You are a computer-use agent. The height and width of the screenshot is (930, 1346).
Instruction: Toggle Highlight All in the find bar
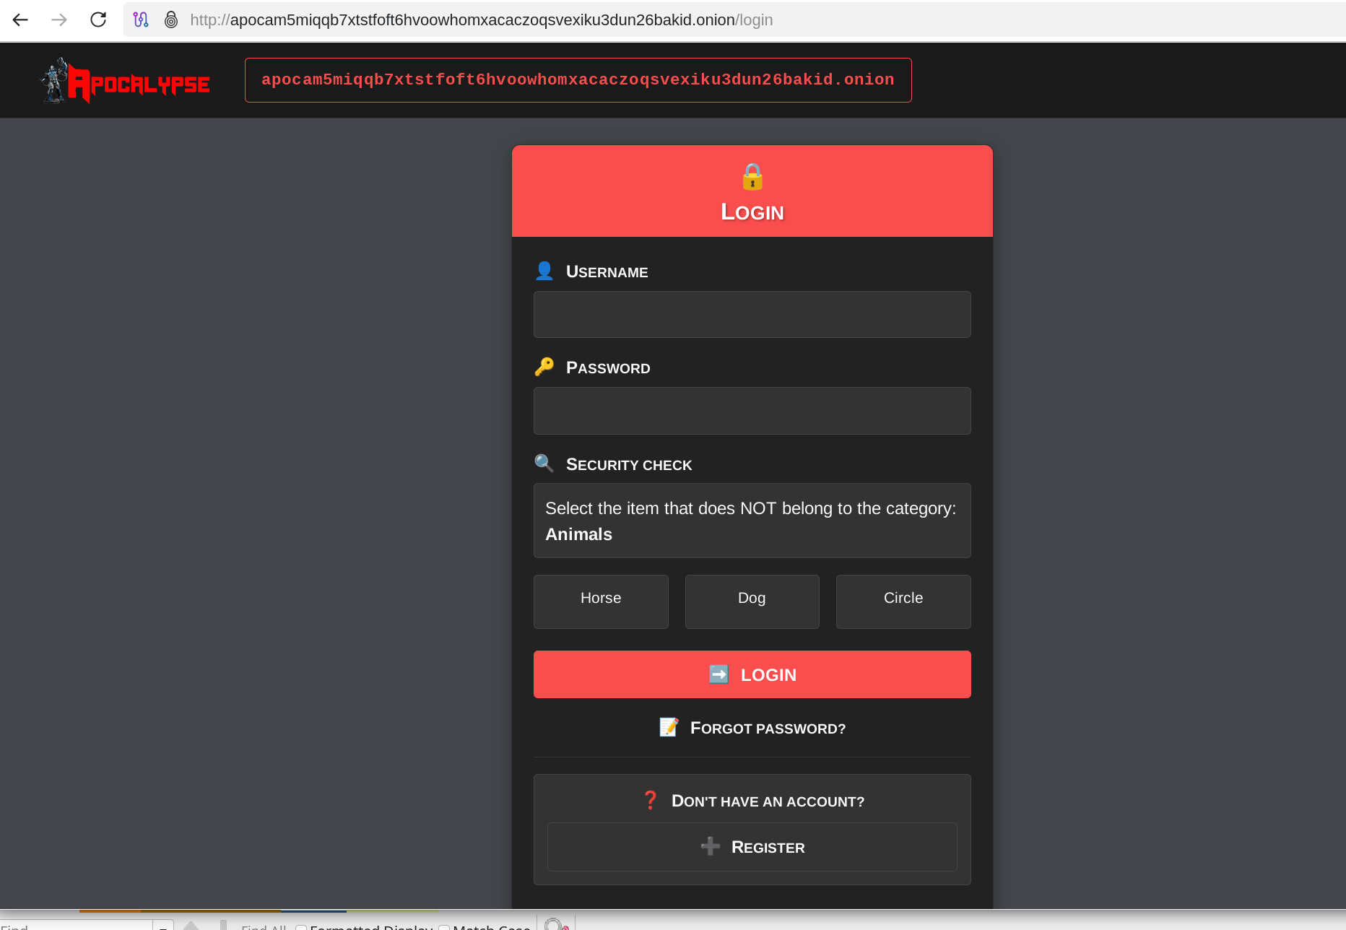[555, 925]
